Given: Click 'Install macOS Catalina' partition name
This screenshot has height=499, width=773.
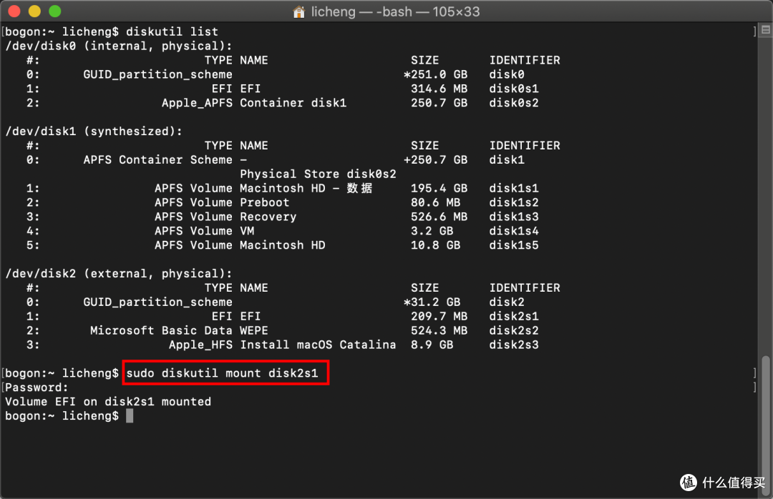Looking at the screenshot, I should tap(318, 345).
